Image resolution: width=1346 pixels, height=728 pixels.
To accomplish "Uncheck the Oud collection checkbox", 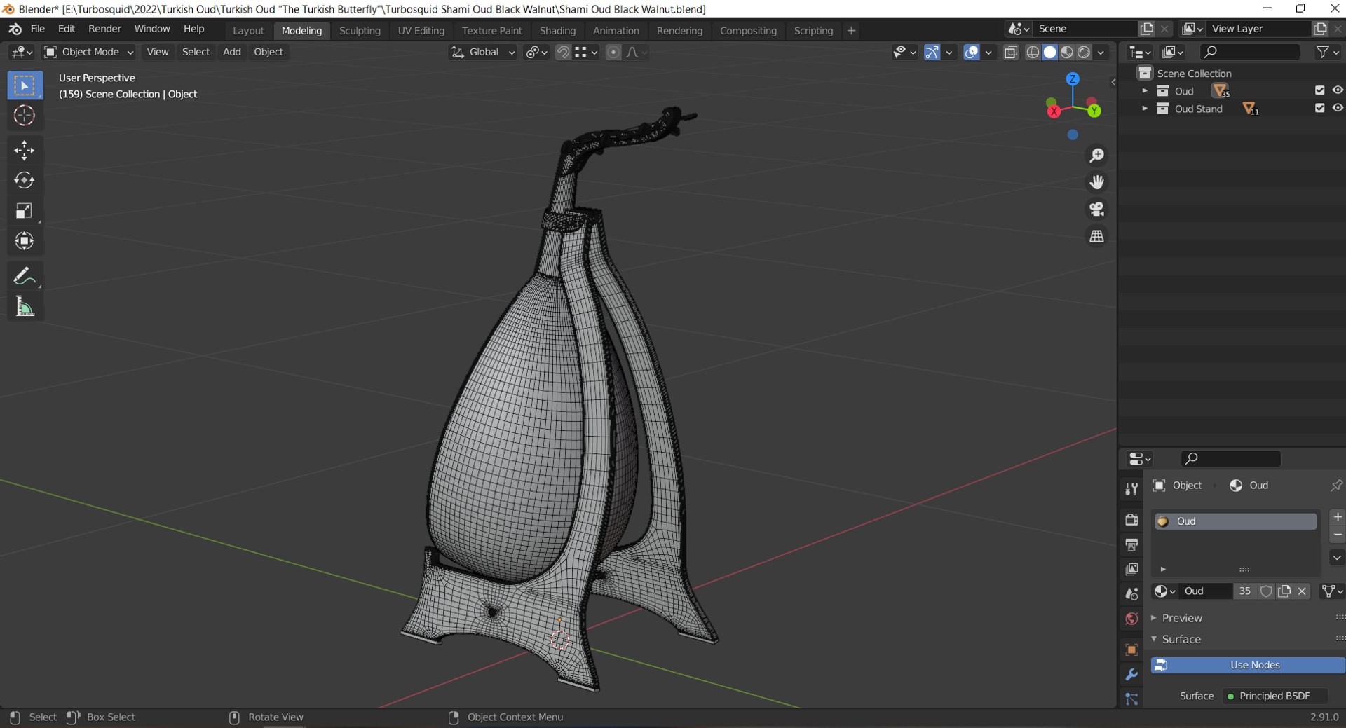I will tap(1319, 90).
